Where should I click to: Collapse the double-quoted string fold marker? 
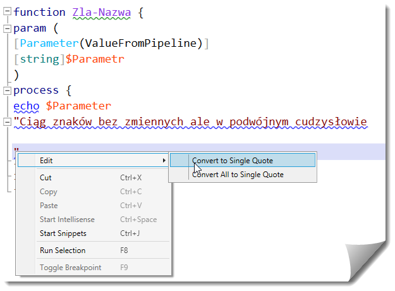pos(7,121)
